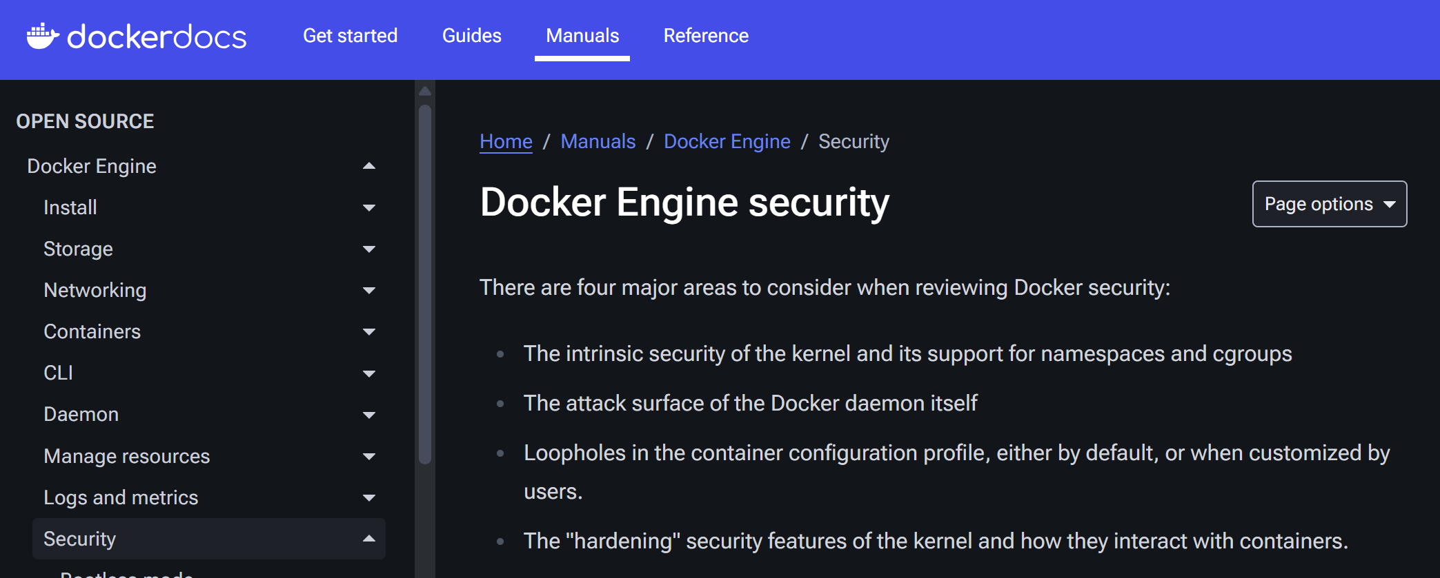The height and width of the screenshot is (578, 1440).
Task: Open Networking in the sidebar
Action: (95, 290)
